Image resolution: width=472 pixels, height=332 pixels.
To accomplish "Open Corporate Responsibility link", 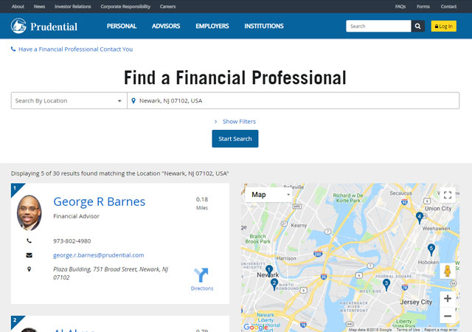I will 125,7.
